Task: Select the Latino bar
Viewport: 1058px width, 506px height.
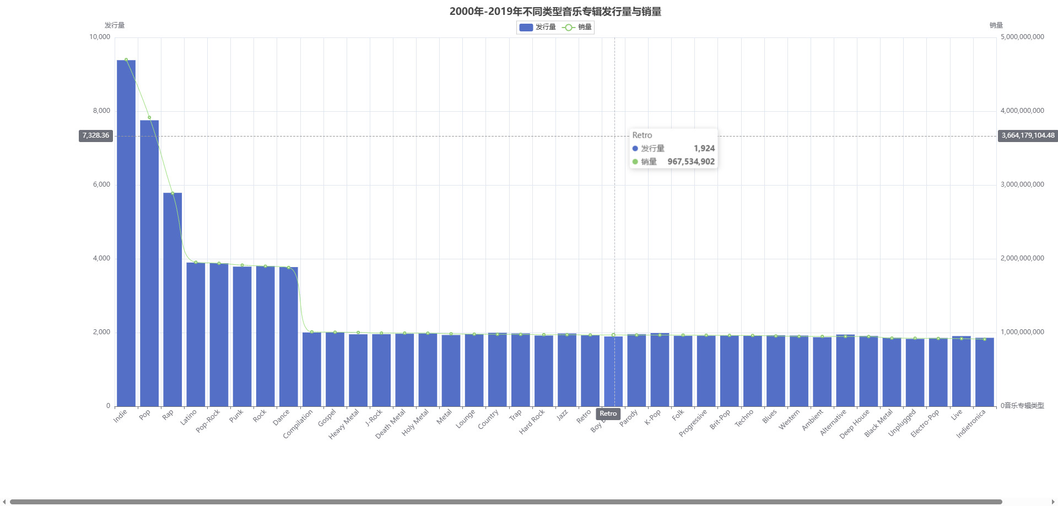Action: pyautogui.click(x=196, y=334)
